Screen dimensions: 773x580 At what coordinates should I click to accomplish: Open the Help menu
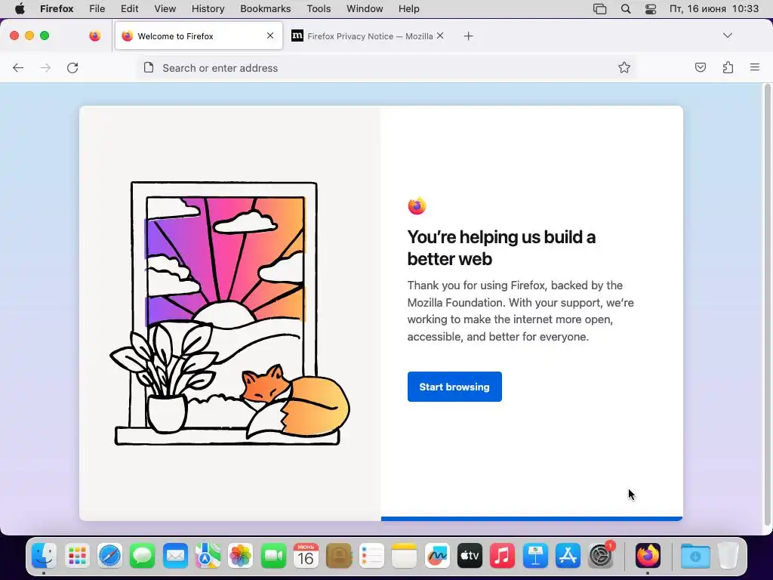click(x=408, y=9)
